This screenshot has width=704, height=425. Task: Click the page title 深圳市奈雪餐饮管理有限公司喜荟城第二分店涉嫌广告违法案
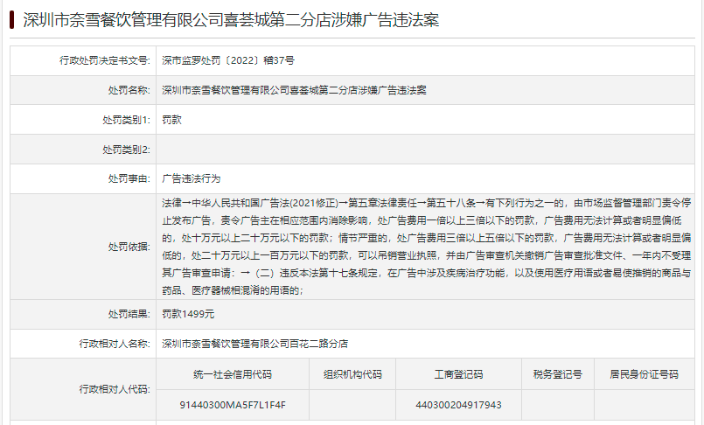point(231,20)
